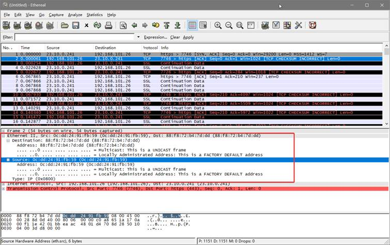Open the Capture menu
Screen dimensions: 390x245
click(56, 14)
